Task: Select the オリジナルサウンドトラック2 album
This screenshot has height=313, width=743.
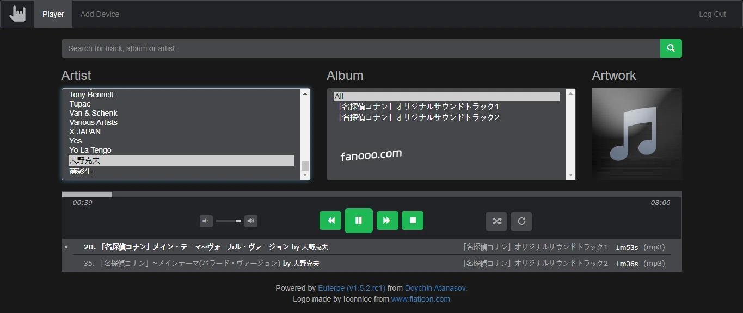Action: pos(418,117)
